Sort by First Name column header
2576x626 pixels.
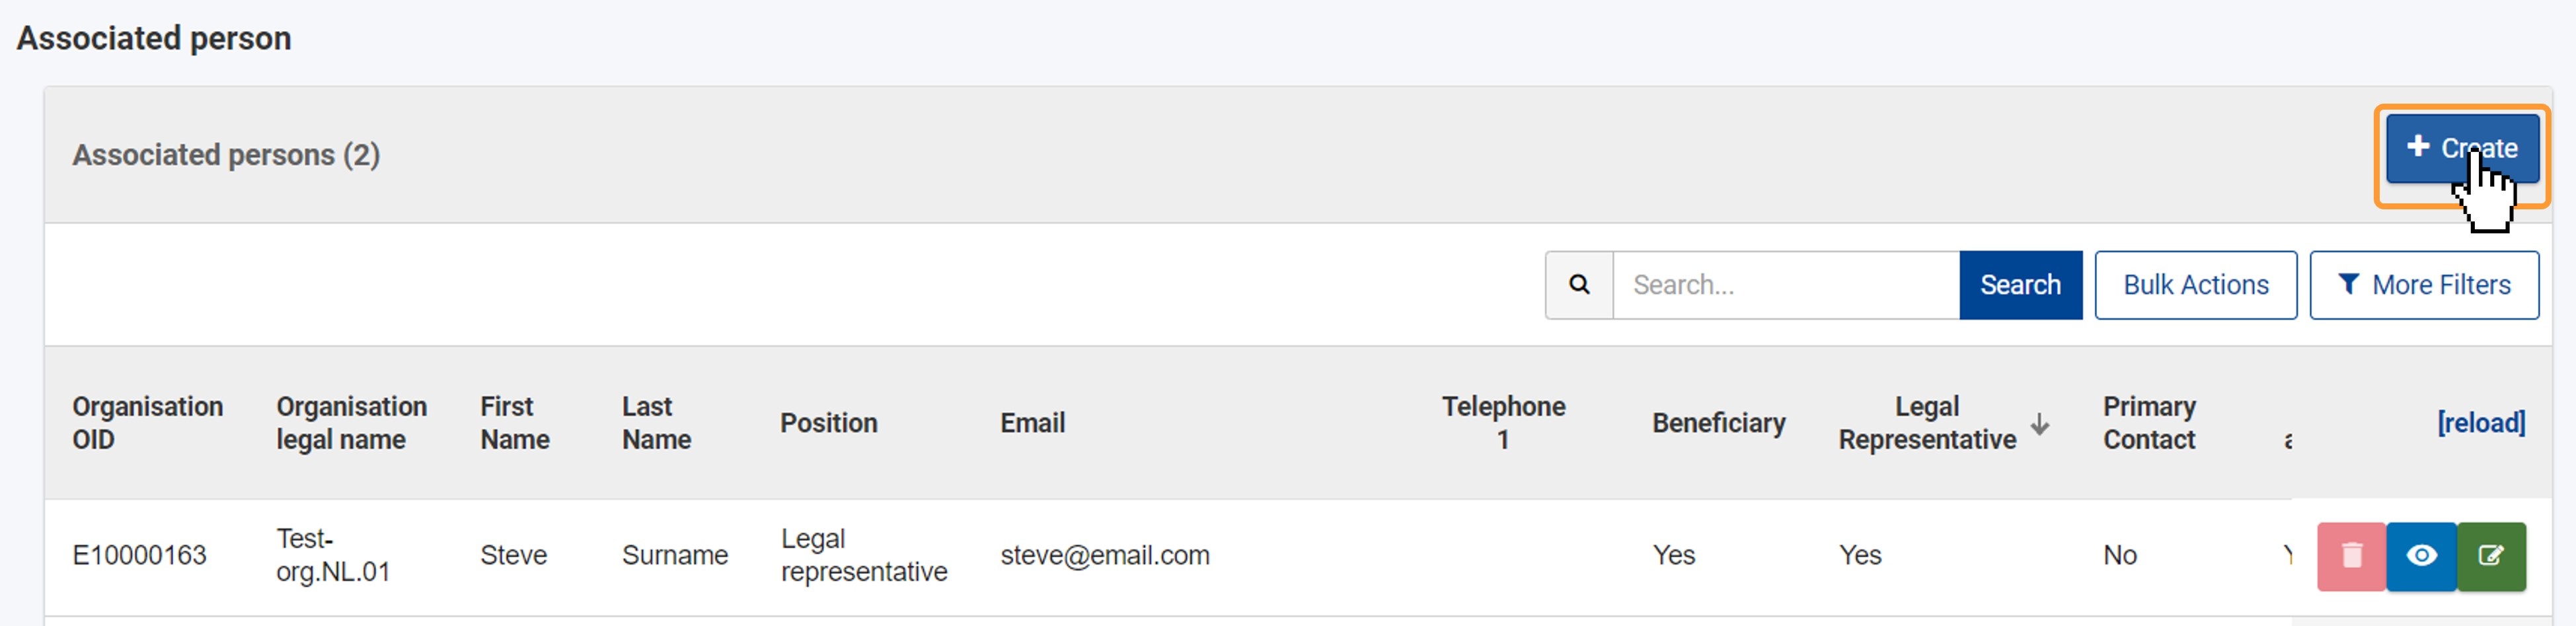pos(515,423)
